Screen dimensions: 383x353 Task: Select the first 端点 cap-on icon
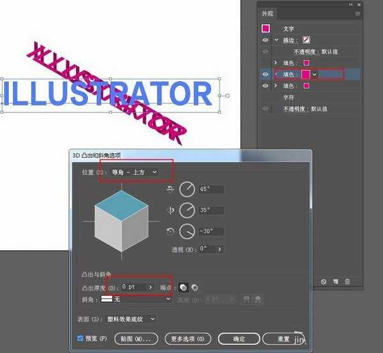click(183, 287)
